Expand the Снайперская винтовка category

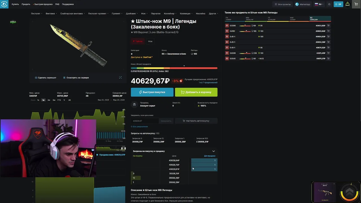[72, 14]
